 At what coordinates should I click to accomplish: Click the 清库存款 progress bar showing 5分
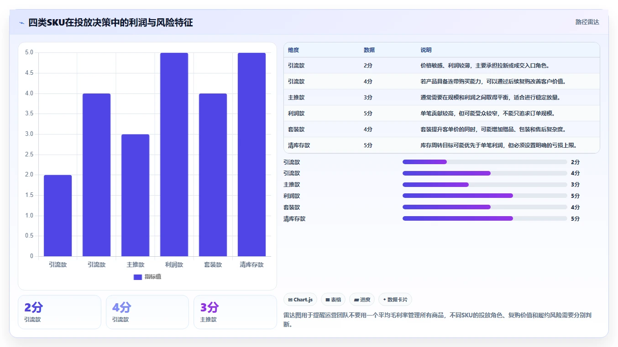pyautogui.click(x=485, y=218)
